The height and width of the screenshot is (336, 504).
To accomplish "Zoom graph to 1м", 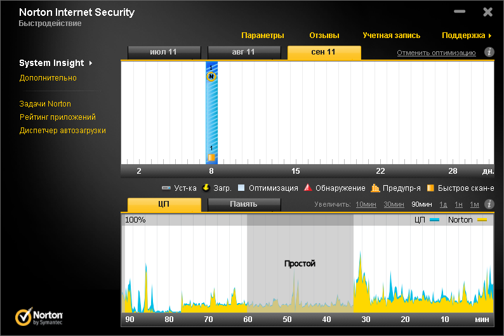I will 474,204.
